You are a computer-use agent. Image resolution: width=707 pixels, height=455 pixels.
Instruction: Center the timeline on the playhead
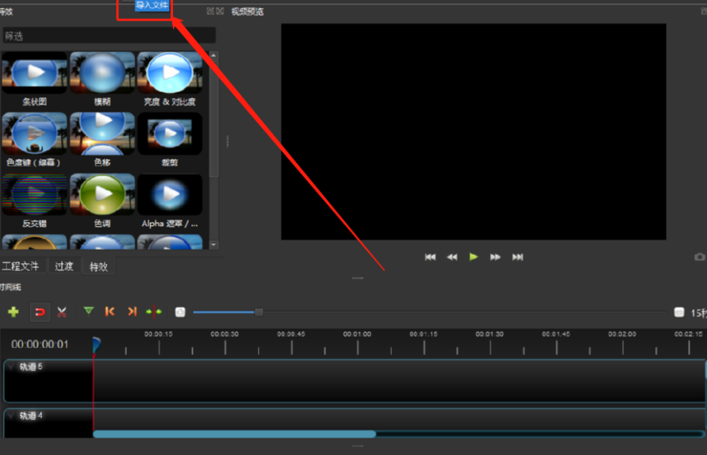(154, 312)
